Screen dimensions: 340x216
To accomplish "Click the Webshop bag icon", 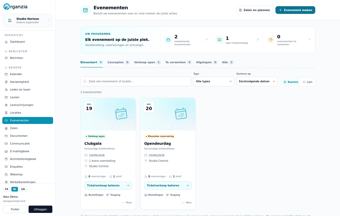I will 6,174.
